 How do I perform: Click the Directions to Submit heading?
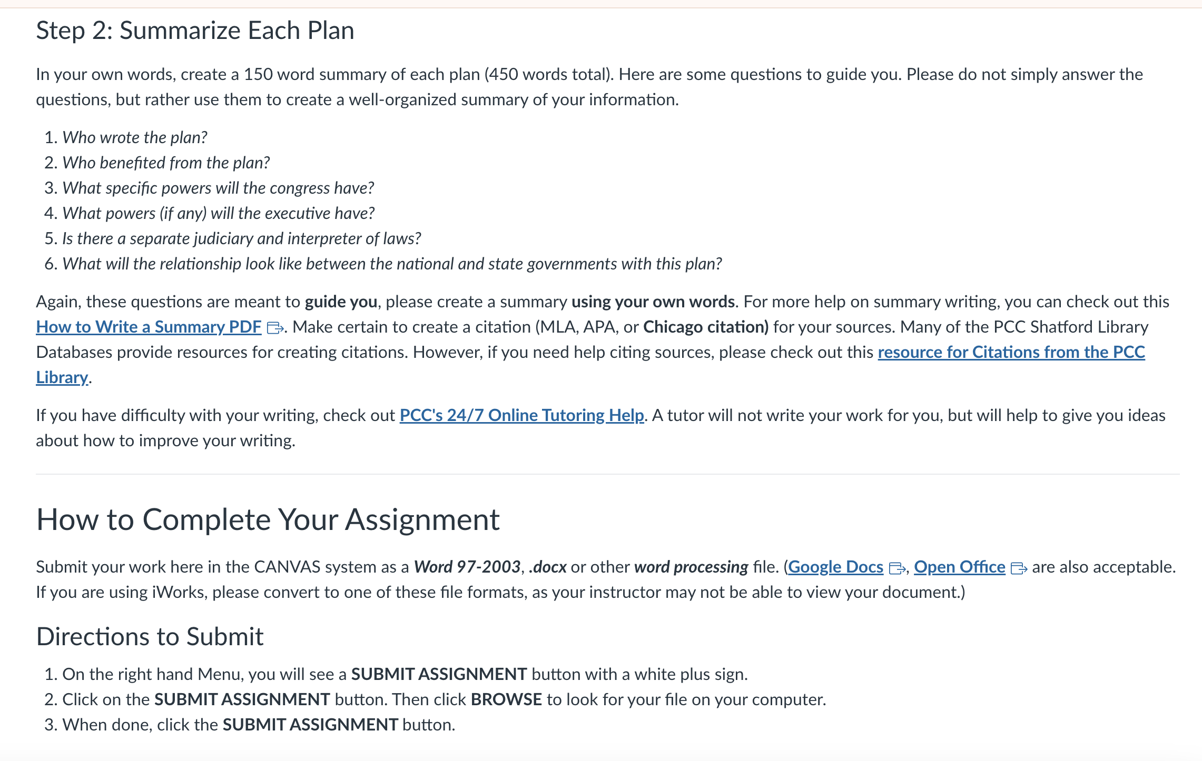[150, 636]
